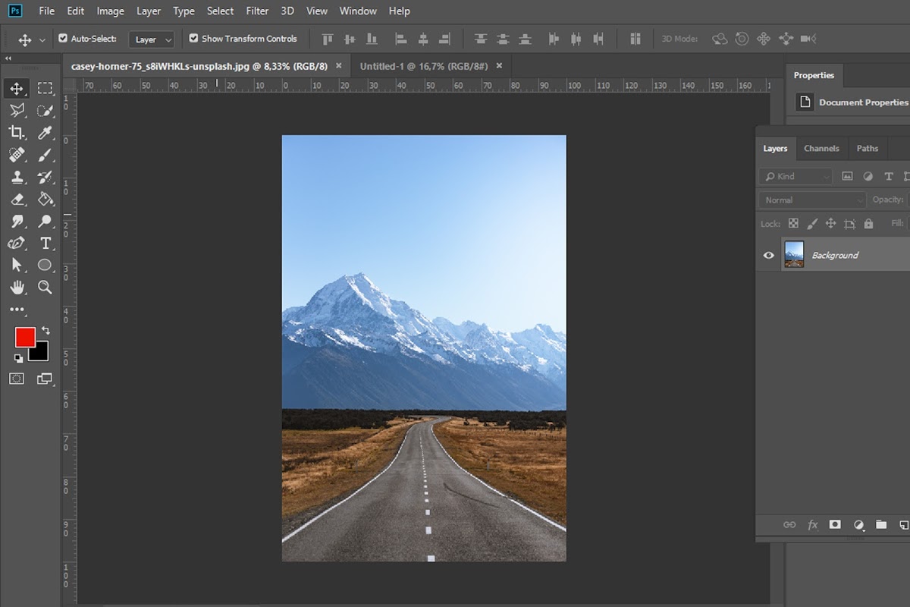Select the Gradient tool
Image resolution: width=910 pixels, height=607 pixels.
(44, 198)
